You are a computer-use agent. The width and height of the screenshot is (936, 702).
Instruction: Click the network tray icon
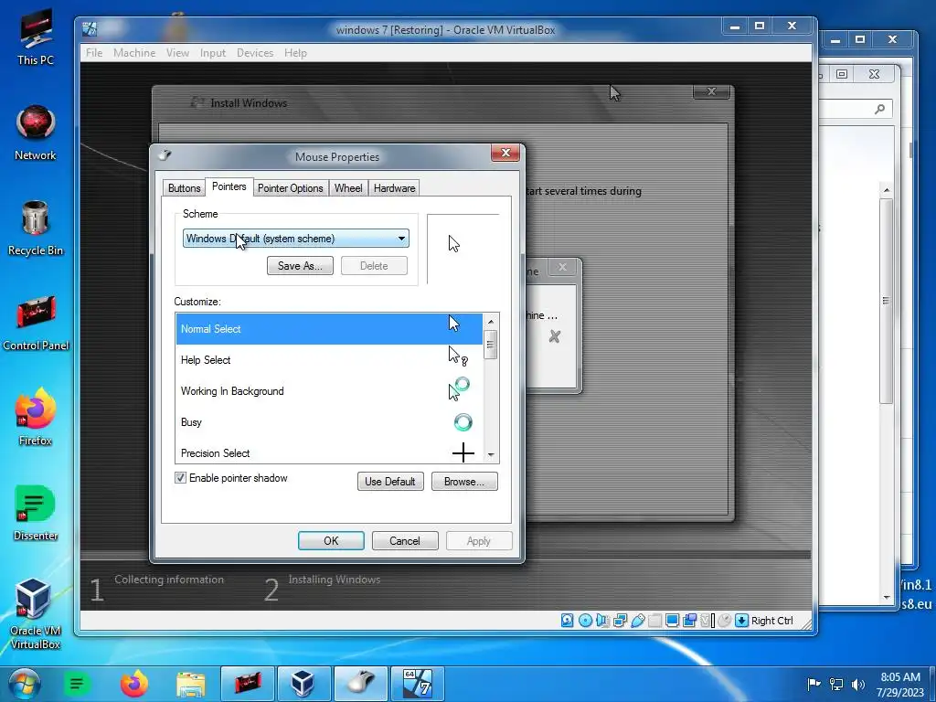point(836,684)
